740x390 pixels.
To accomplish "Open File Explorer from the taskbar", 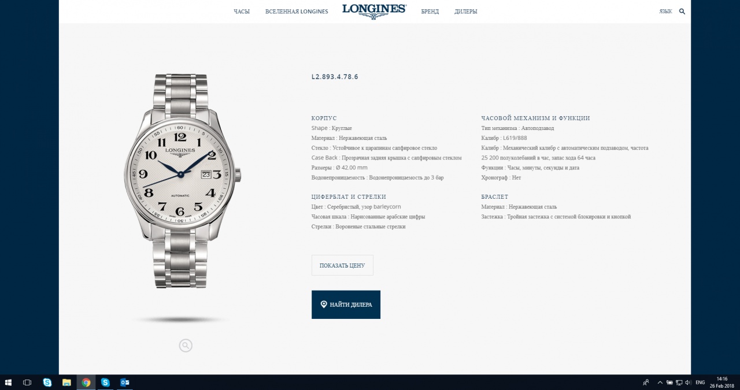I will pyautogui.click(x=66, y=382).
